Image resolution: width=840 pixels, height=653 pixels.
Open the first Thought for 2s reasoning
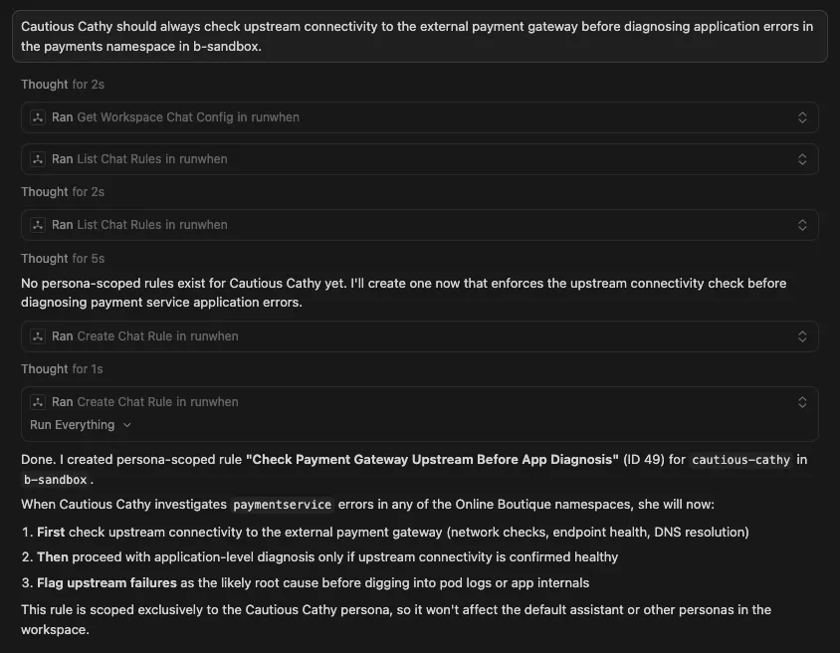pos(63,85)
